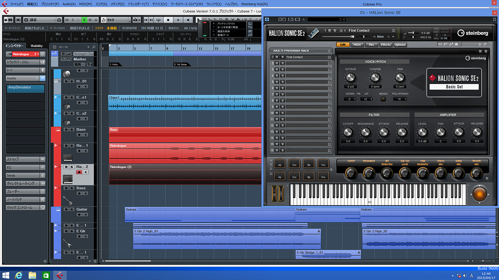Solo slot 1 in the Multi Program Rack
Screen dimensions: 499x280
(x=282, y=57)
